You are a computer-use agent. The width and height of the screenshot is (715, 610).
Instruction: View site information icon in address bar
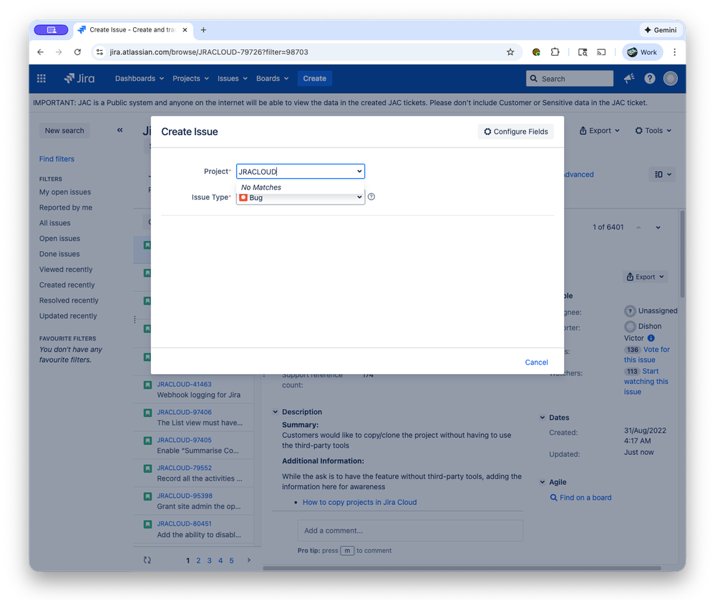click(x=100, y=52)
